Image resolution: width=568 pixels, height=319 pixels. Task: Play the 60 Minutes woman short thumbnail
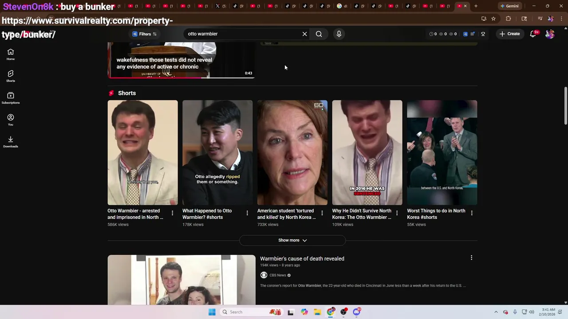point(292,152)
